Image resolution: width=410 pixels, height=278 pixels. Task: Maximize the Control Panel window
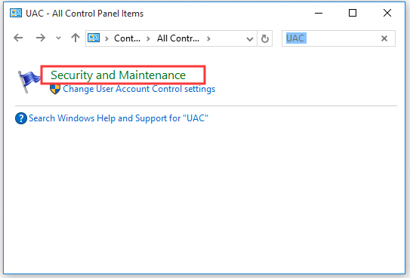[x=353, y=13]
